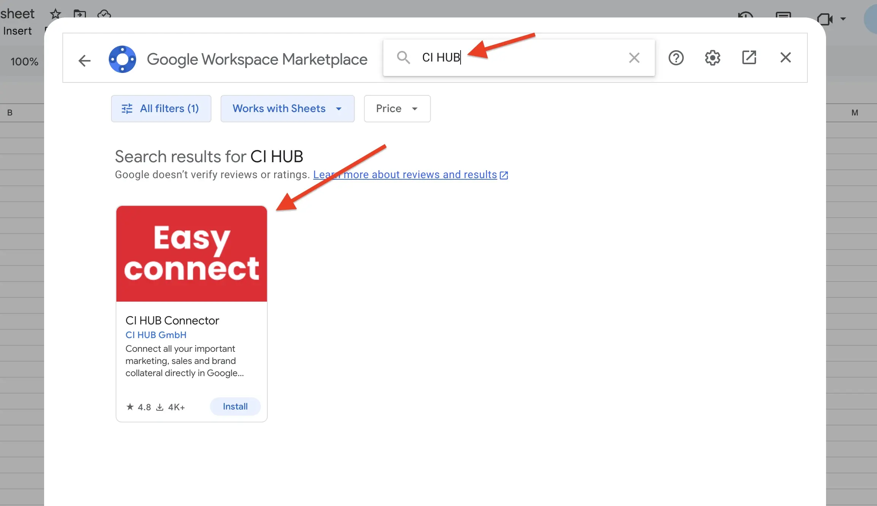Click the 4K+ downloads count
This screenshot has width=877, height=506.
pyautogui.click(x=170, y=407)
